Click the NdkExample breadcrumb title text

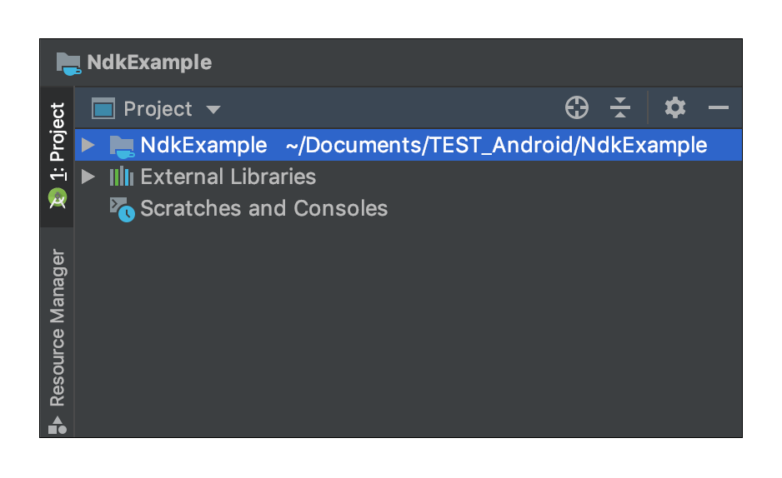coord(149,62)
